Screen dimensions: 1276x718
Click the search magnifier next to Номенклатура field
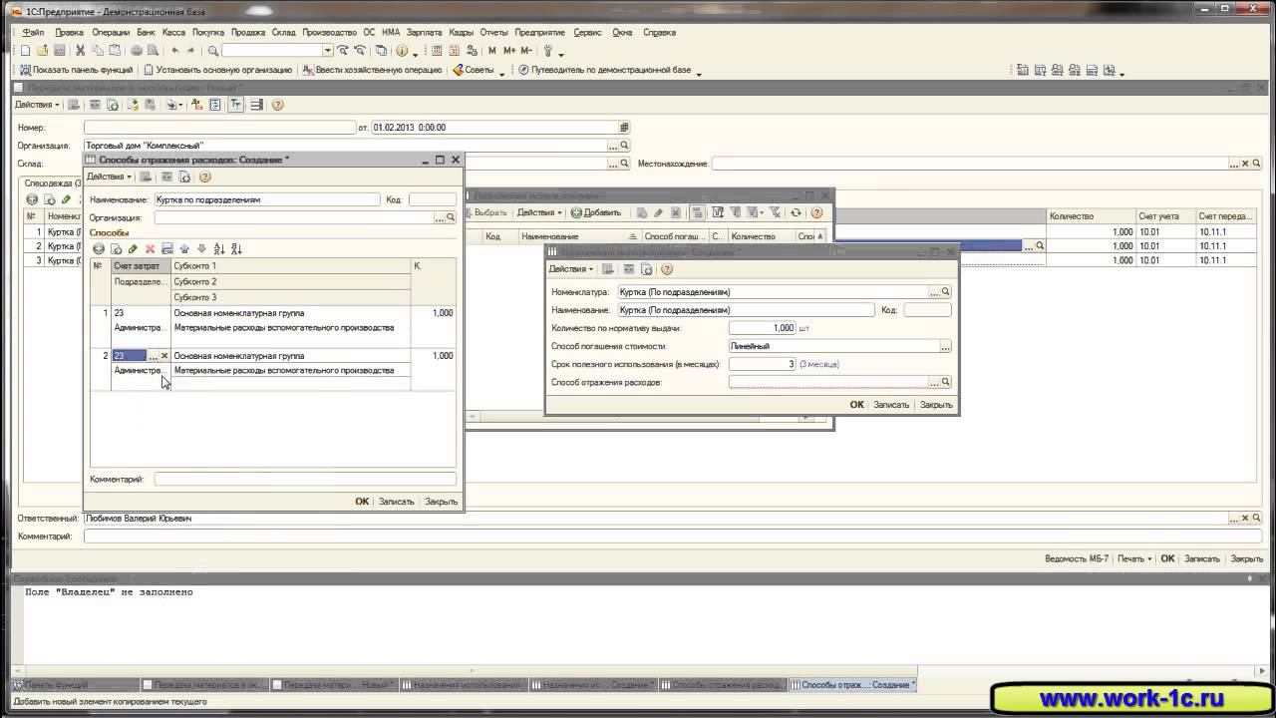pyautogui.click(x=946, y=292)
